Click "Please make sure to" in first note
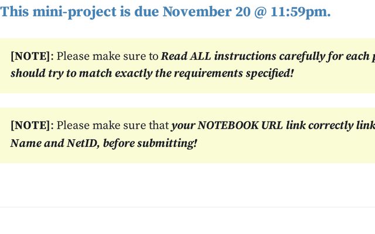The image size is (375, 234). [x=108, y=57]
